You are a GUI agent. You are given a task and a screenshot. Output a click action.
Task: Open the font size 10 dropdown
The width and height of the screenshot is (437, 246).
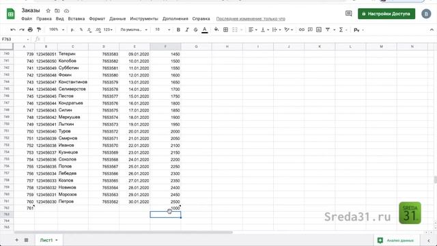click(x=163, y=29)
